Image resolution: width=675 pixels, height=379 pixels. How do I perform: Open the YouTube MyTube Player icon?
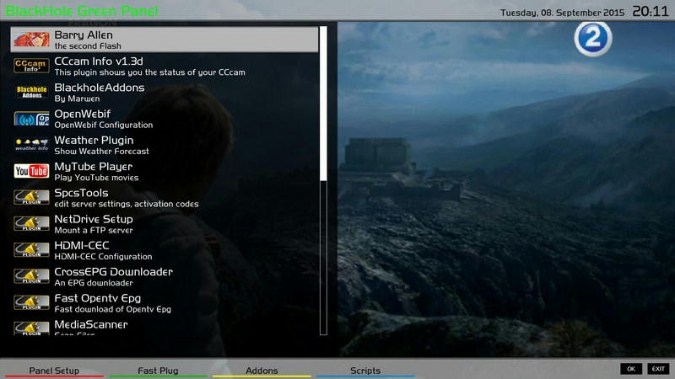point(31,171)
